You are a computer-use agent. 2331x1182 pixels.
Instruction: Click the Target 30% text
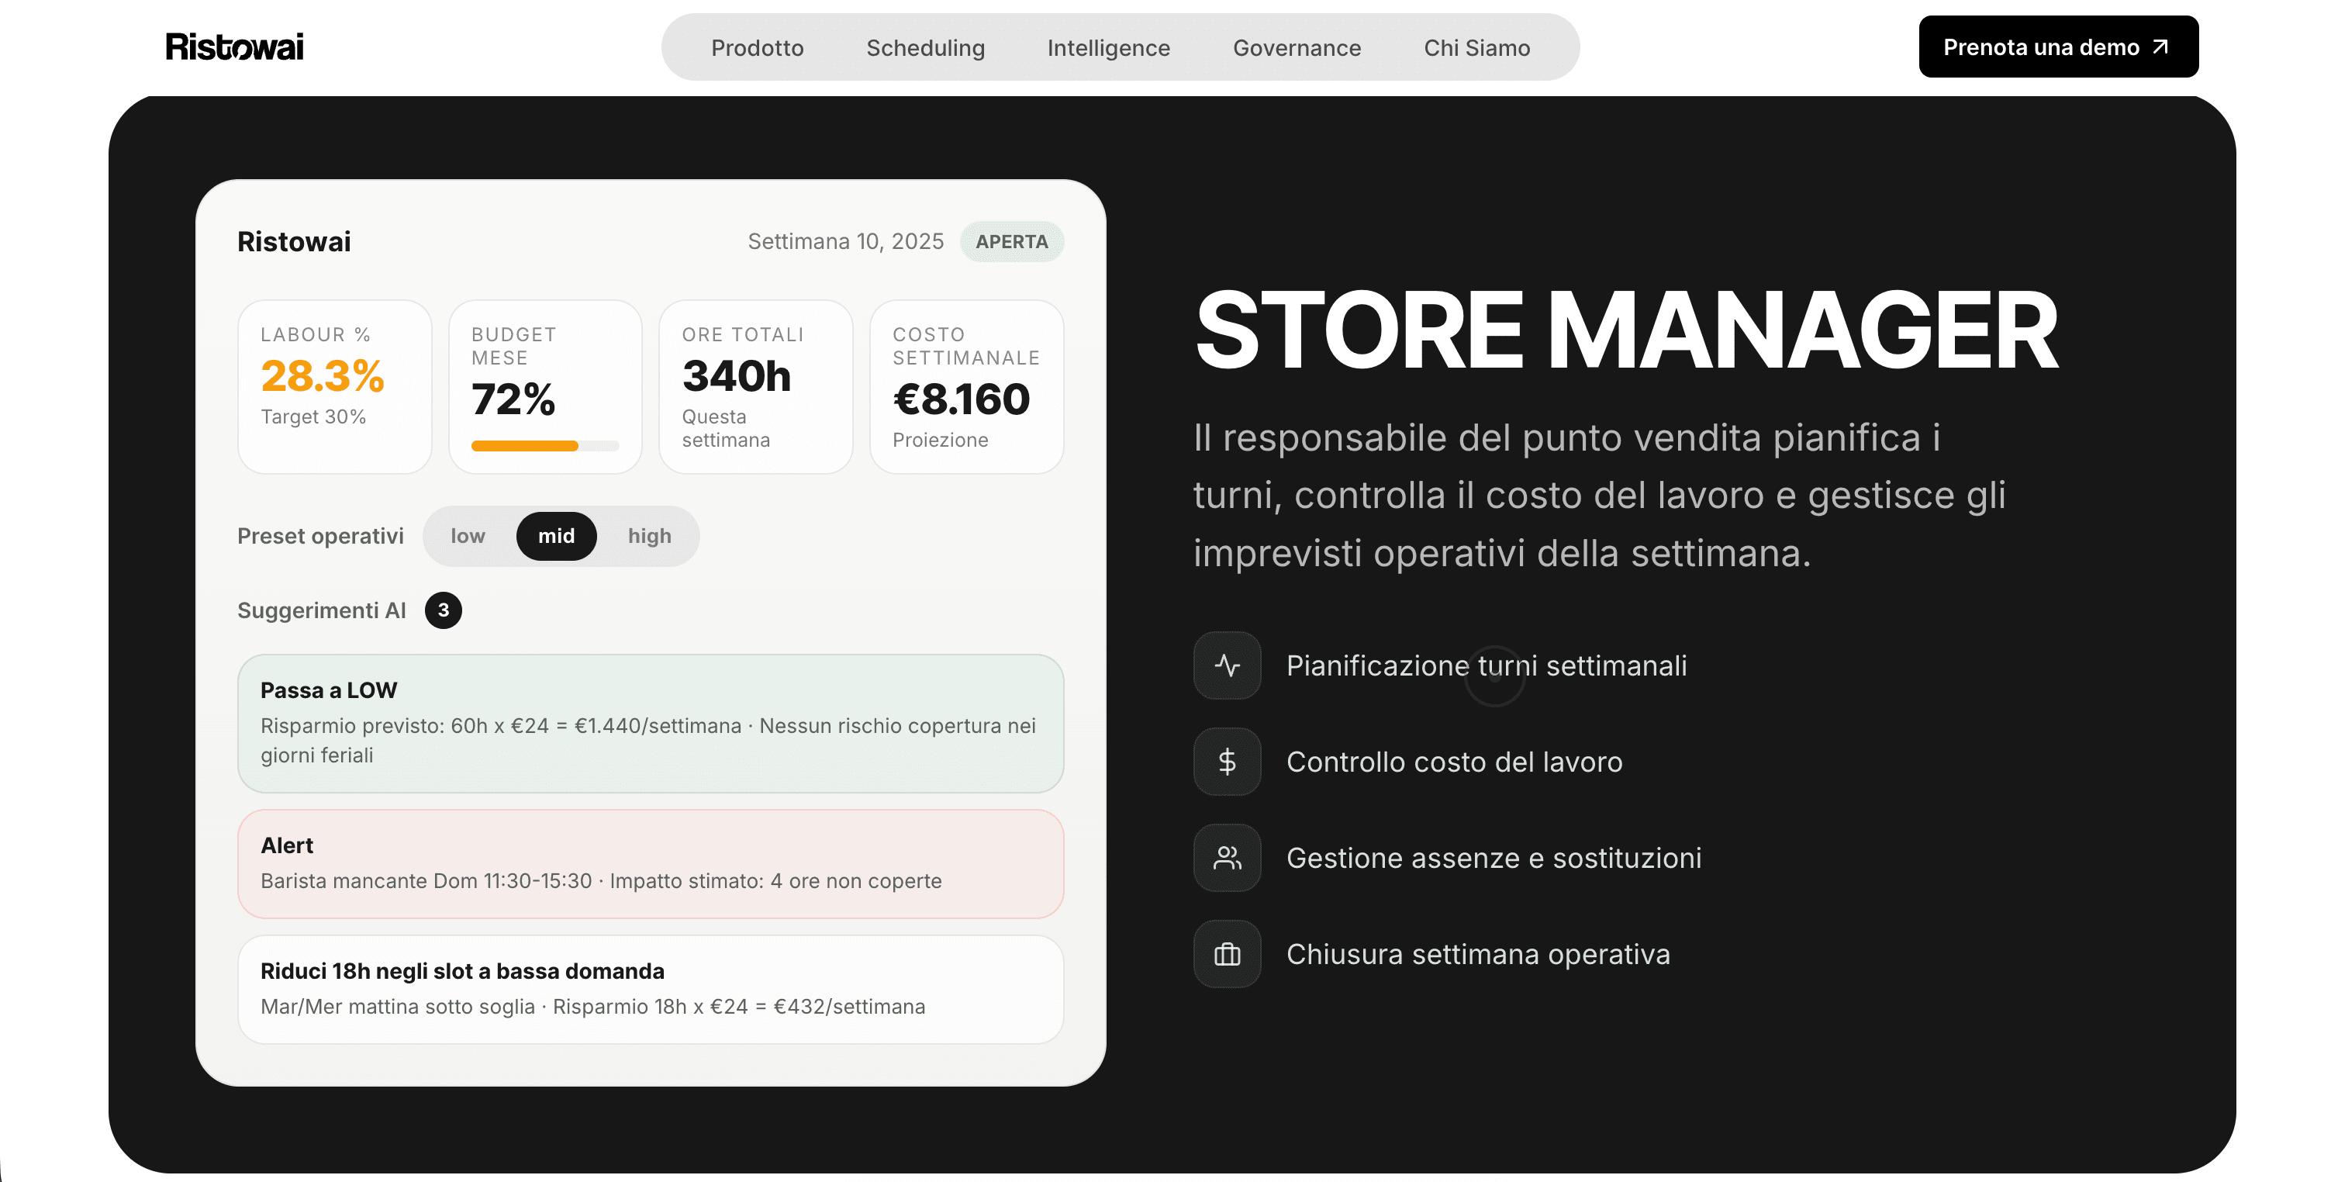(x=313, y=416)
